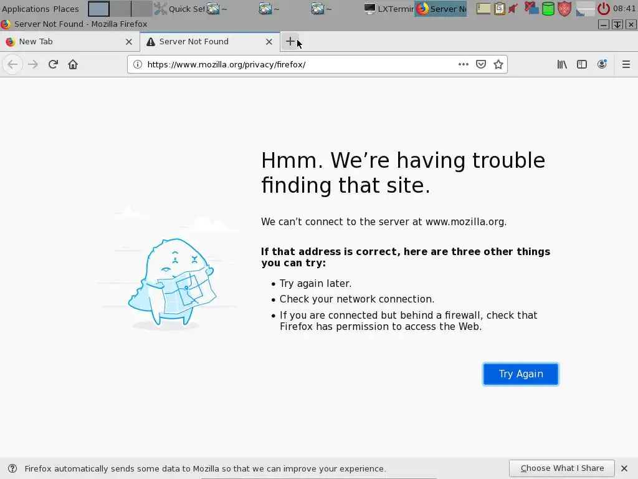This screenshot has height=479, width=638.
Task: Open the Applications menu
Action: click(26, 9)
